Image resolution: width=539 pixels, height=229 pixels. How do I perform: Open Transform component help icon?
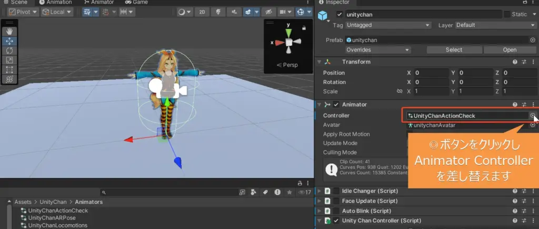515,62
